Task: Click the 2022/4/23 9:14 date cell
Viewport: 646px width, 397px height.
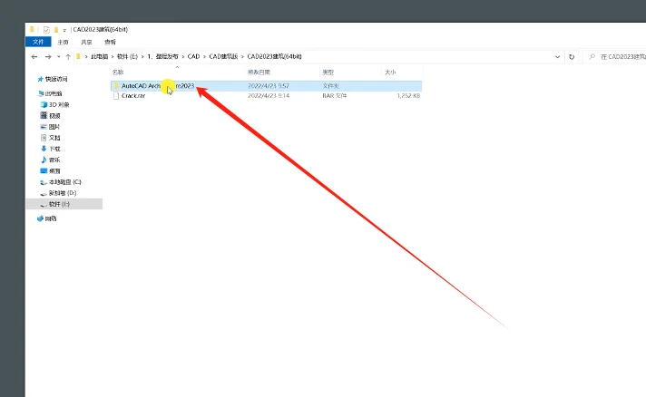Action: coord(269,96)
